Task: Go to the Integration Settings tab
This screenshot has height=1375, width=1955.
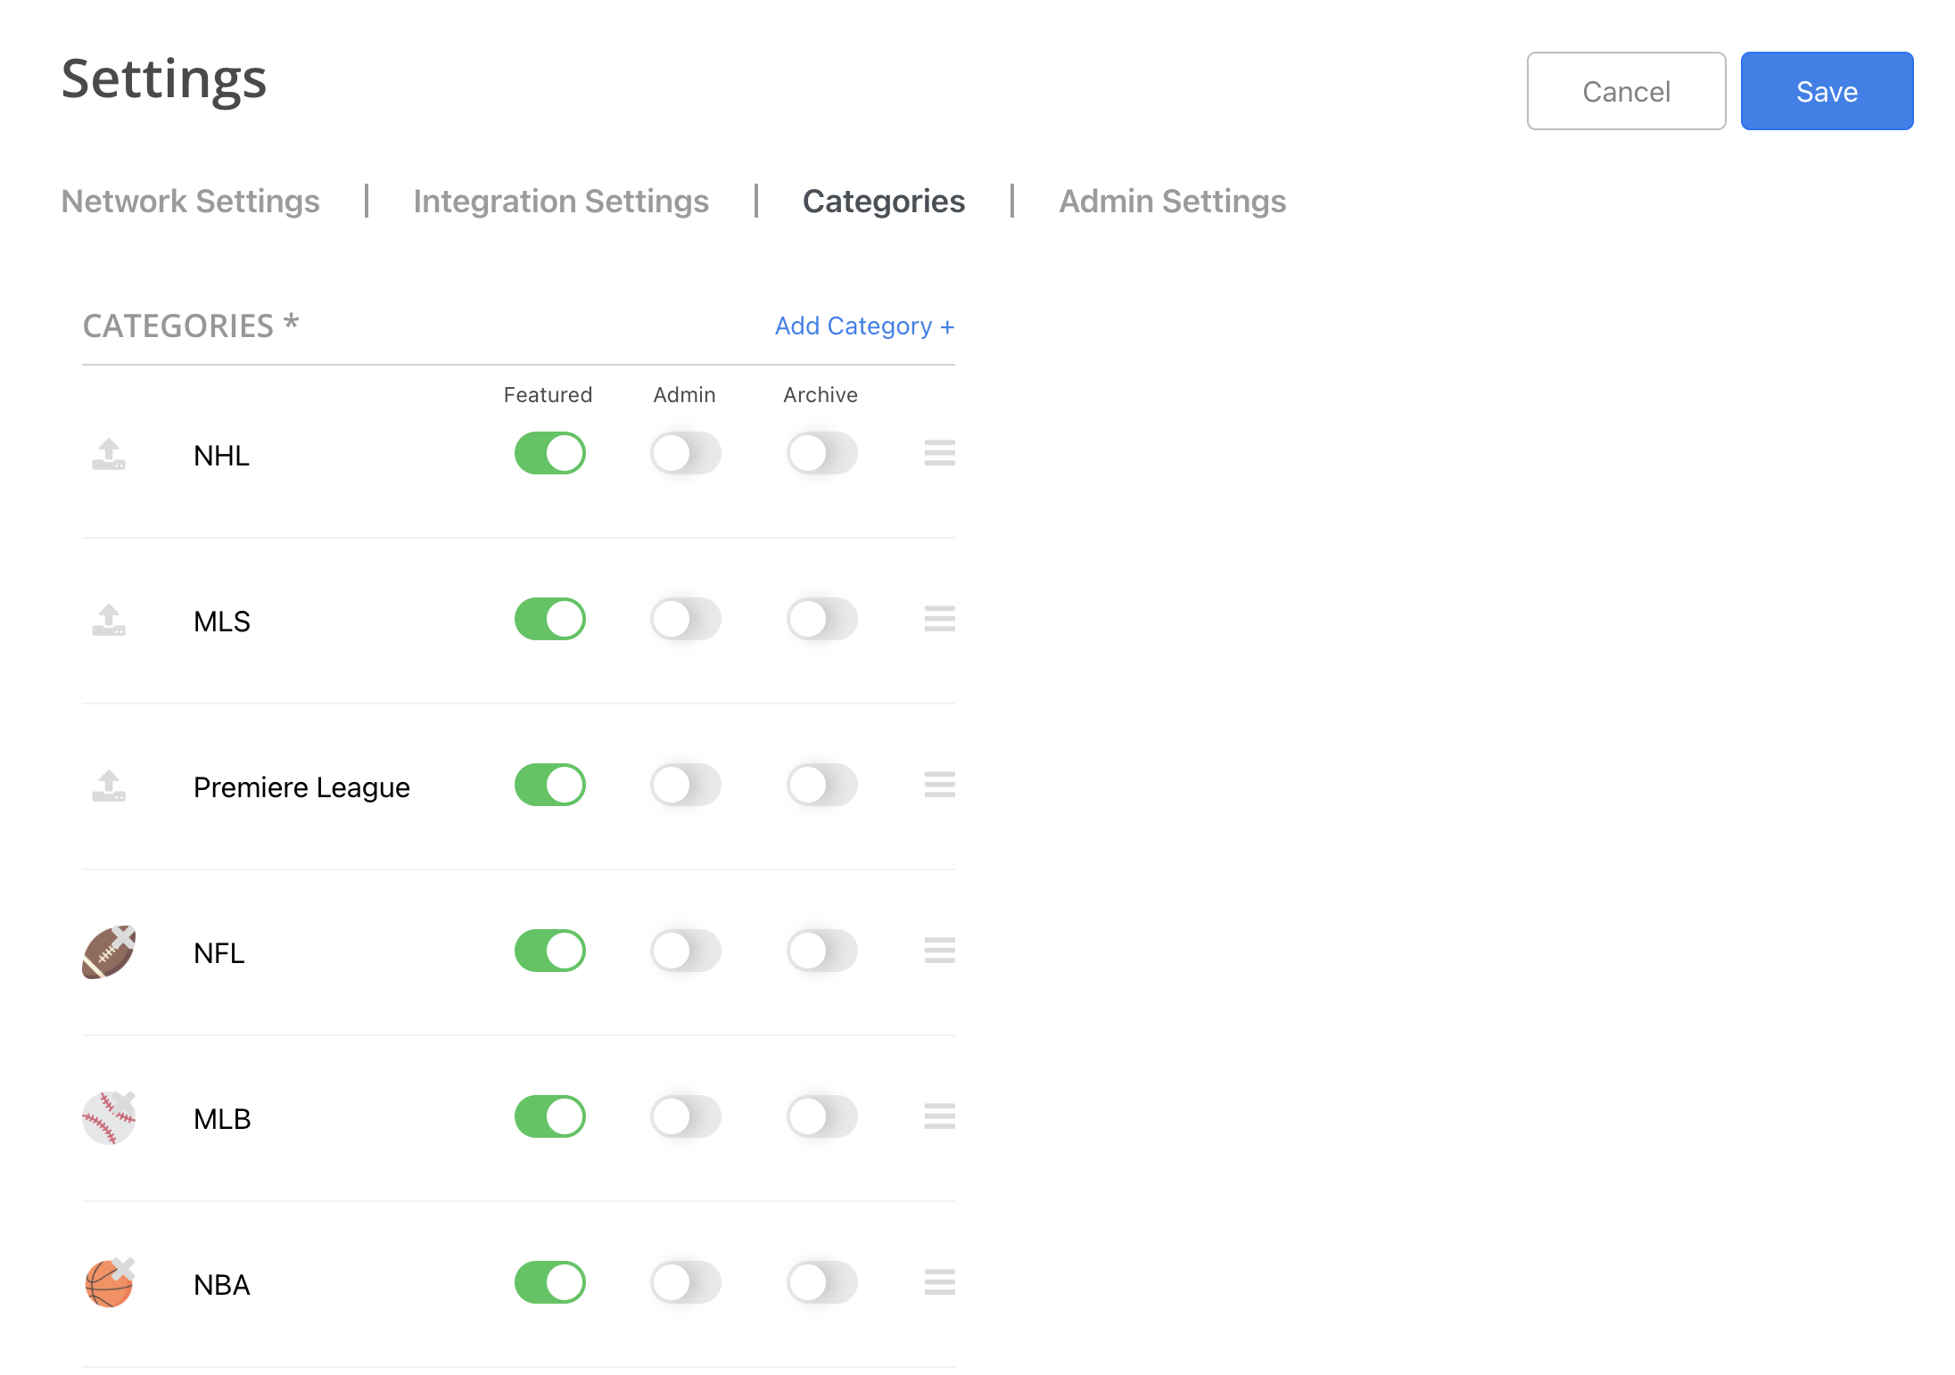Action: (561, 202)
